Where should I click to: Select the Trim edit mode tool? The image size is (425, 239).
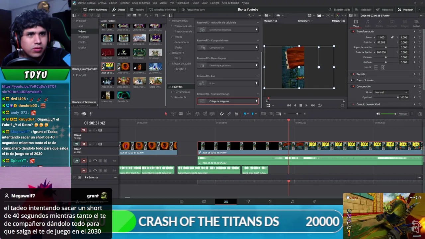[173, 114]
